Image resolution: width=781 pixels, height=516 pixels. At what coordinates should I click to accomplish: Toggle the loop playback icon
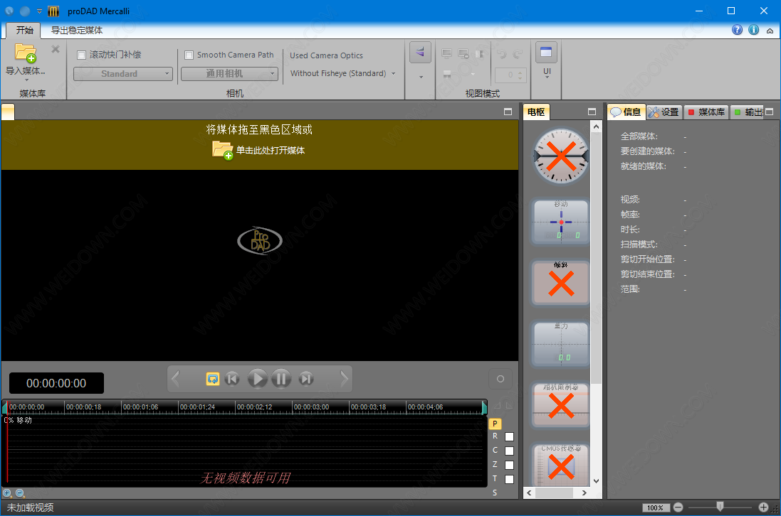212,379
